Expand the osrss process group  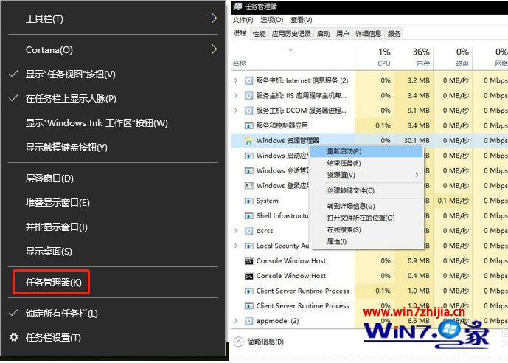pyautogui.click(x=236, y=231)
